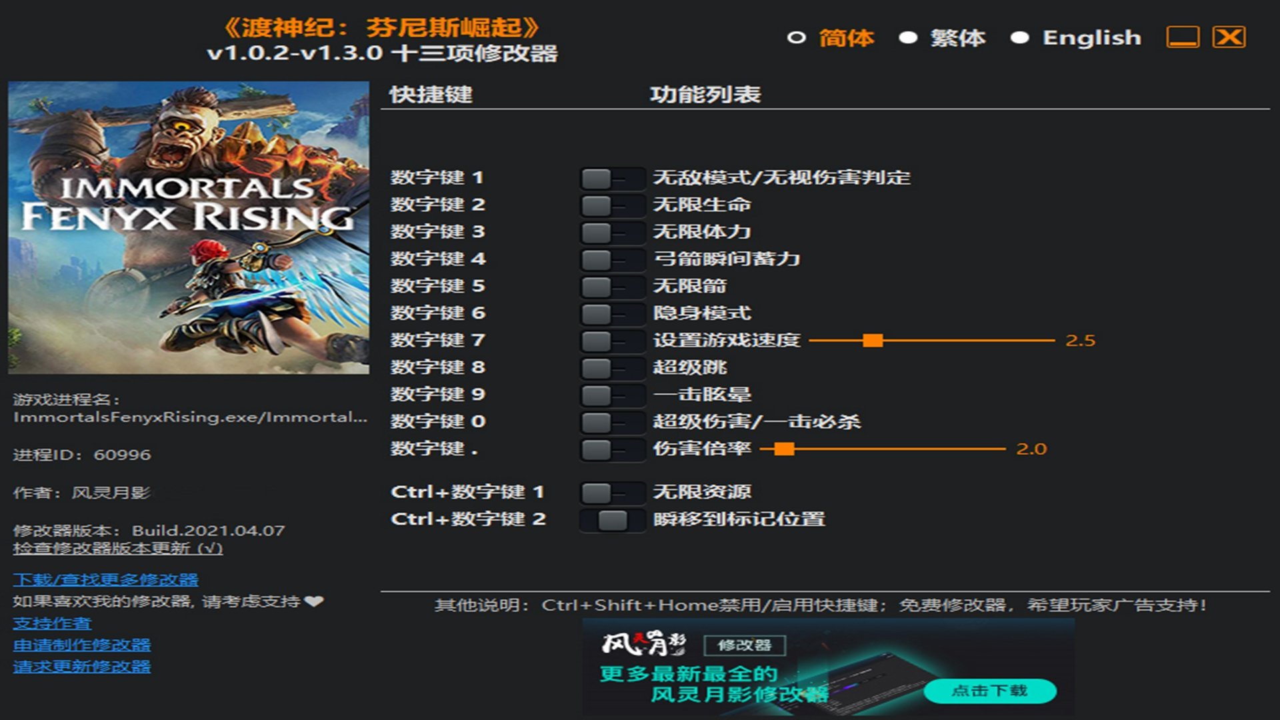Select the 繁体 language radio button

pyautogui.click(x=908, y=38)
